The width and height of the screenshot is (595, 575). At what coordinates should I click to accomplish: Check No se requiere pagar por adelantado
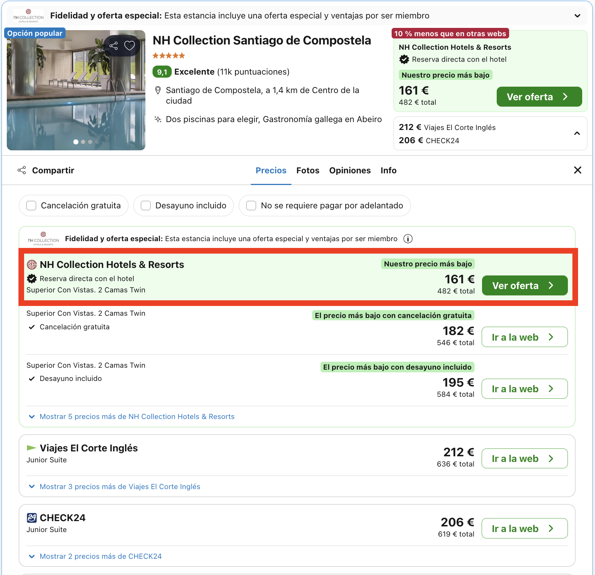251,206
